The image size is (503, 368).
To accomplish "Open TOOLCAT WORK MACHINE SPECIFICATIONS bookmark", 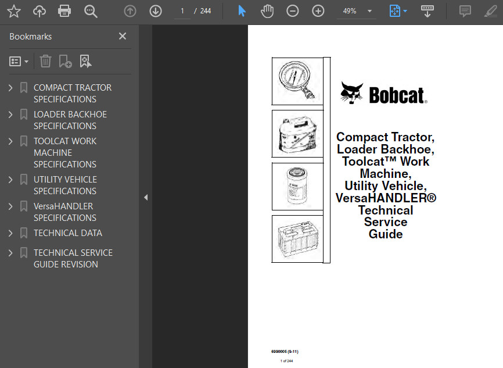I will [x=65, y=152].
